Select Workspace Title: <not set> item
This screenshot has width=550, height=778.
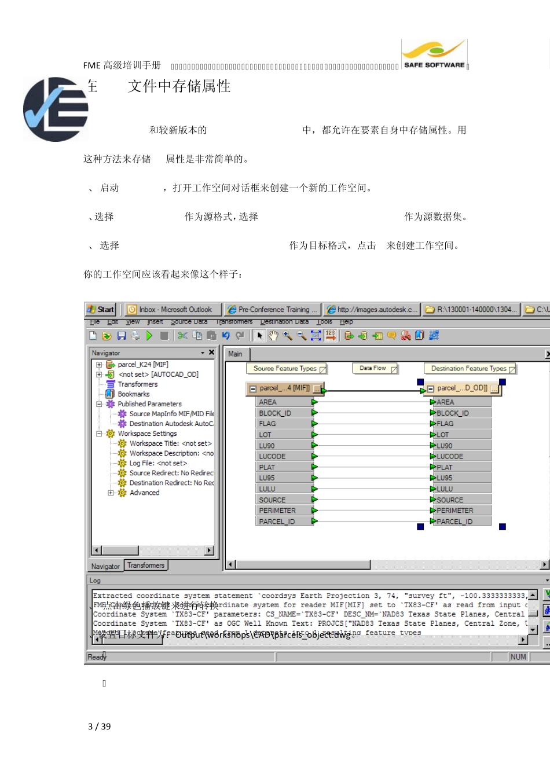170,443
